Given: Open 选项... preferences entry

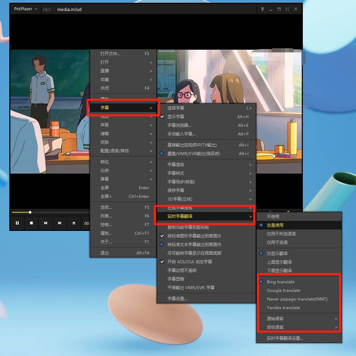Looking at the screenshot, I should pyautogui.click(x=123, y=207).
